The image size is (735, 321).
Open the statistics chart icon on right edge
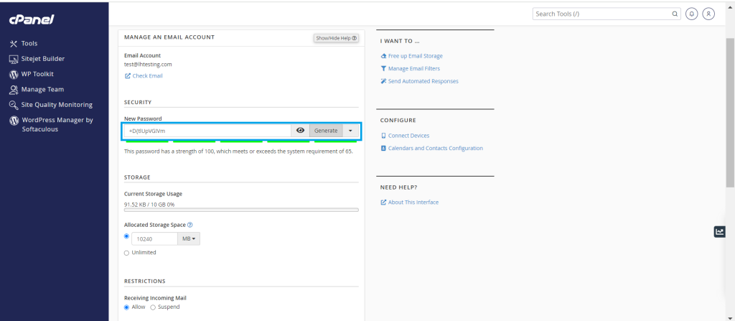pyautogui.click(x=719, y=231)
